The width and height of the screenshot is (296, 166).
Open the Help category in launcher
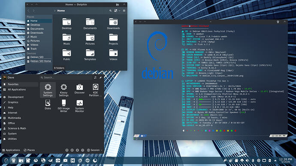[x=20, y=107]
